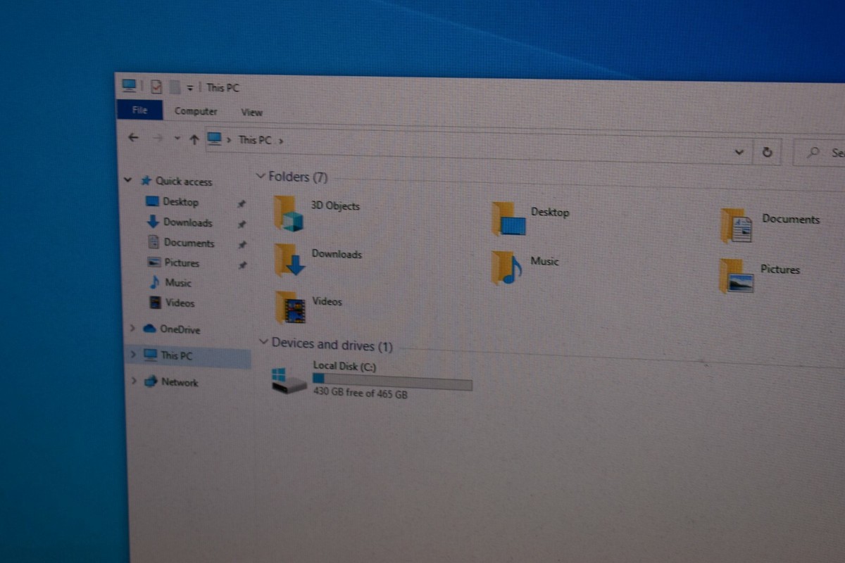This screenshot has height=563, width=845.
Task: Switch to the Computer ribbon tab
Action: point(196,110)
